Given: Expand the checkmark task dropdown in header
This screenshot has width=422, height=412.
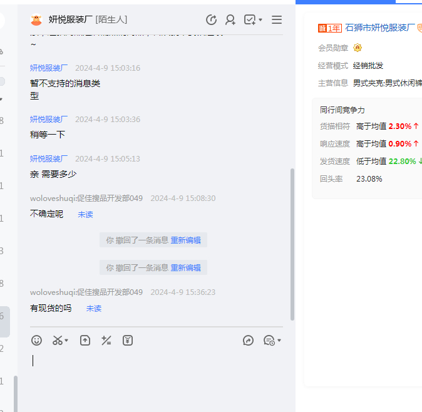Looking at the screenshot, I should (x=260, y=21).
